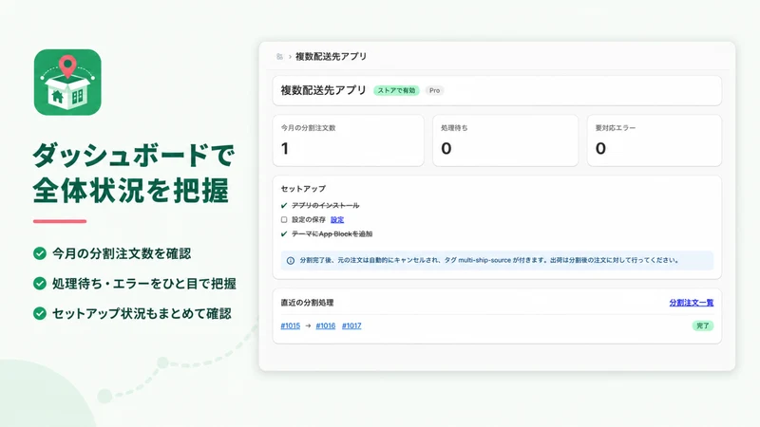
Task: Click check icon beside 今月の分割注文数を確認
Action: 40,253
